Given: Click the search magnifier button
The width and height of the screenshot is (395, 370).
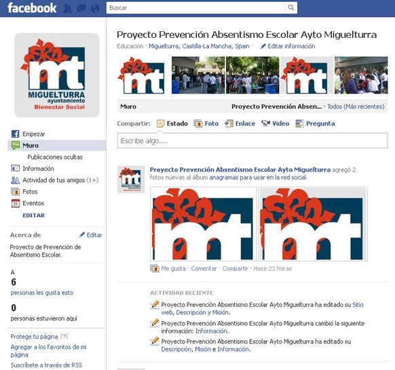Looking at the screenshot, I should click(x=291, y=7).
